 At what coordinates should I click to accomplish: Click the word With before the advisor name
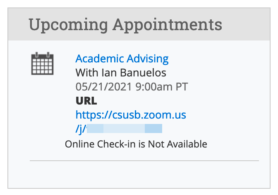coord(87,73)
